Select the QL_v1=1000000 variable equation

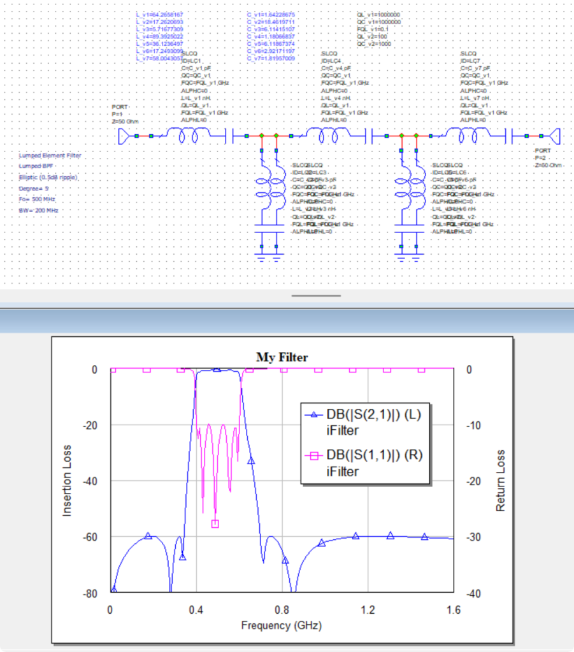378,15
